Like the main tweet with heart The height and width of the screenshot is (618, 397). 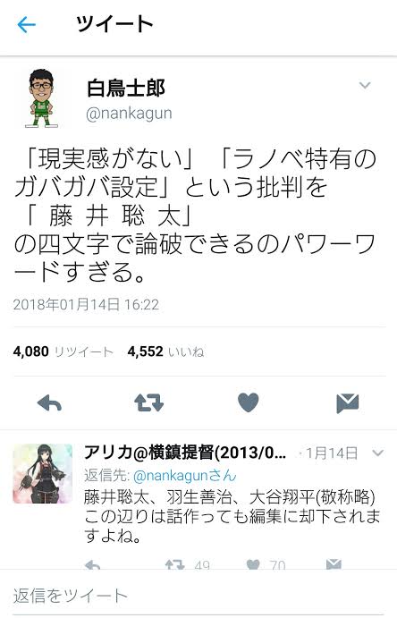[x=249, y=402]
